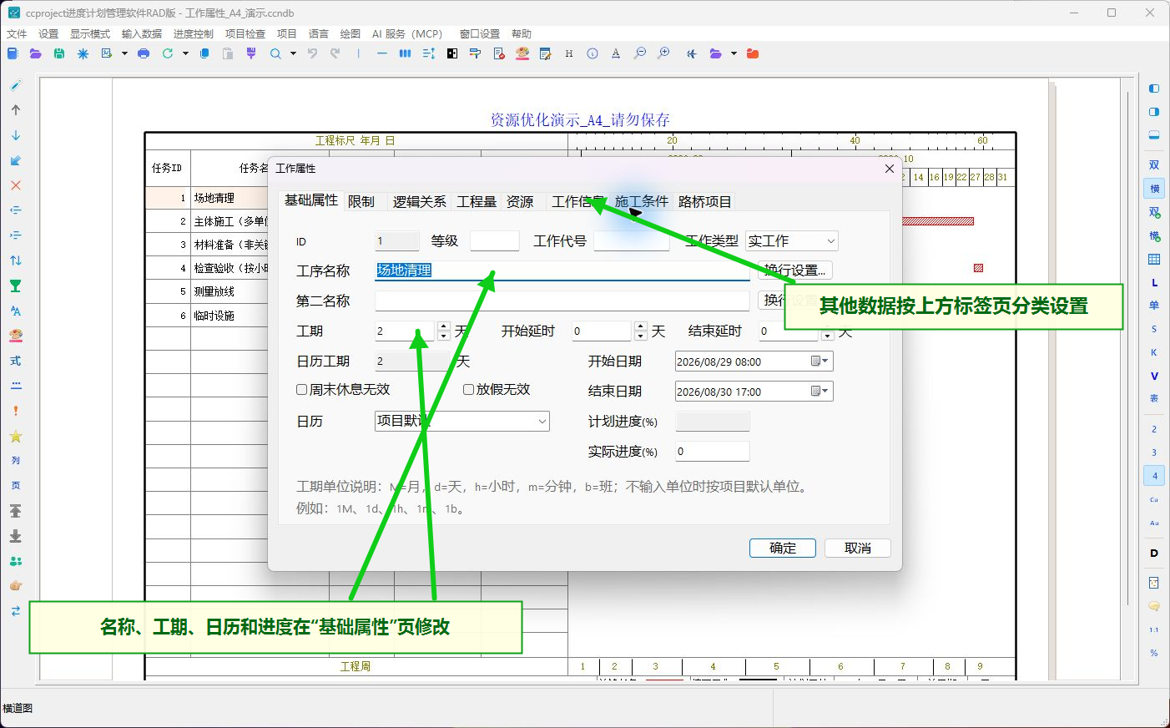Click the 双 view icon in right sidebar

pyautogui.click(x=1154, y=165)
